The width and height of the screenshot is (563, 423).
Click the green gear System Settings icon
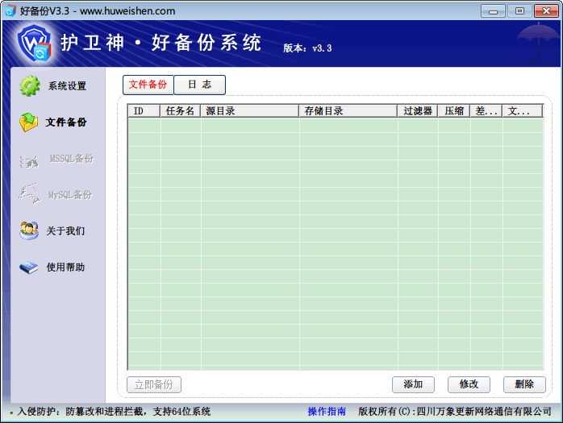pyautogui.click(x=30, y=85)
